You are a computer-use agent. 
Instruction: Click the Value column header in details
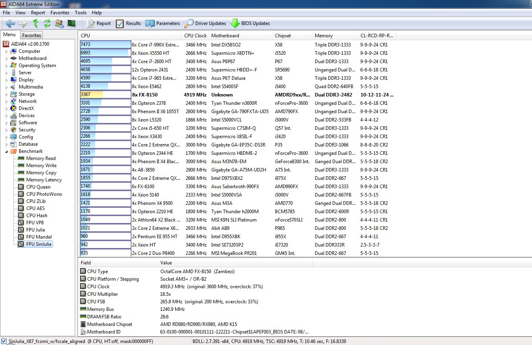point(235,263)
